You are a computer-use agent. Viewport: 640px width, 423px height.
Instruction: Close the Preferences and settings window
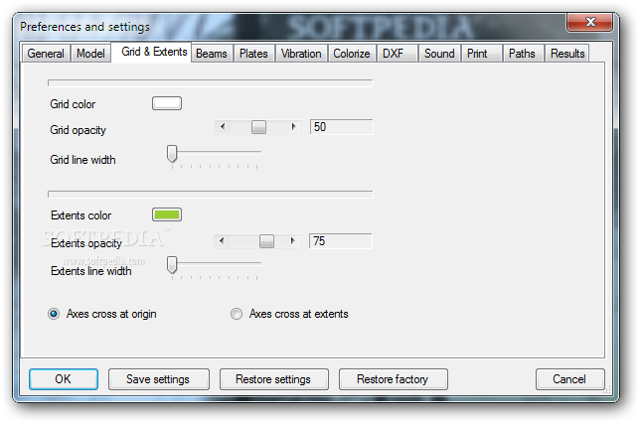click(x=589, y=22)
